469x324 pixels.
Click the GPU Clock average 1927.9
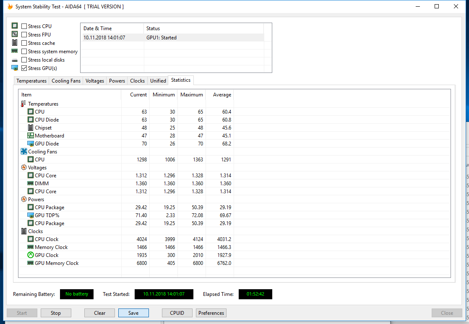(x=224, y=255)
